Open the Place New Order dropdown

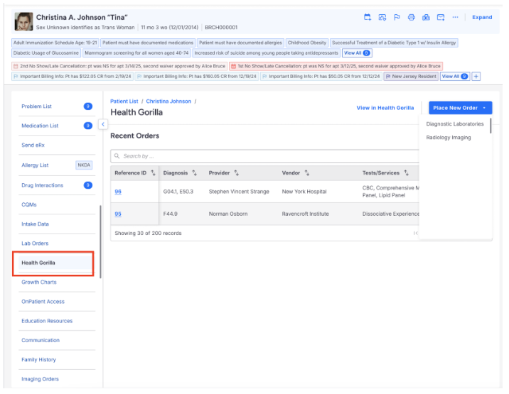[x=461, y=108]
